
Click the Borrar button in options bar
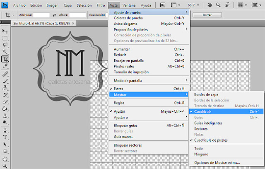click(207, 15)
